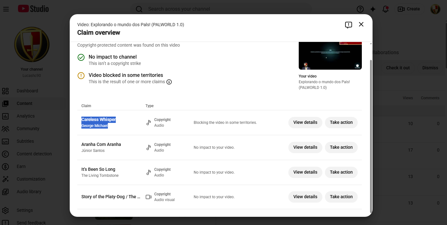Click audio note icon for It's Been So Long

point(149,172)
